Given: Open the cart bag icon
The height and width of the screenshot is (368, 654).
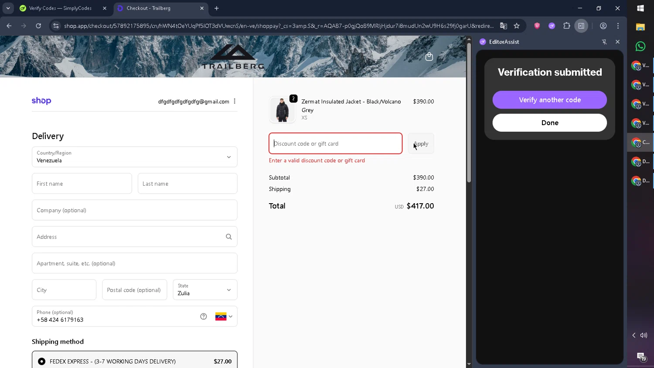Looking at the screenshot, I should click(429, 57).
